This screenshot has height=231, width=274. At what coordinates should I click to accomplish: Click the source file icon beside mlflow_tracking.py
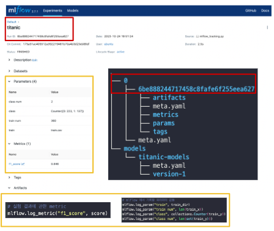197,36
